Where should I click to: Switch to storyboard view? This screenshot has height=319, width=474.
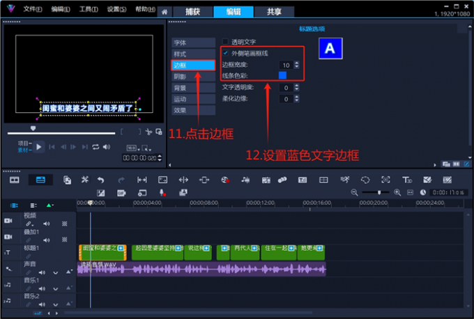pyautogui.click(x=14, y=180)
